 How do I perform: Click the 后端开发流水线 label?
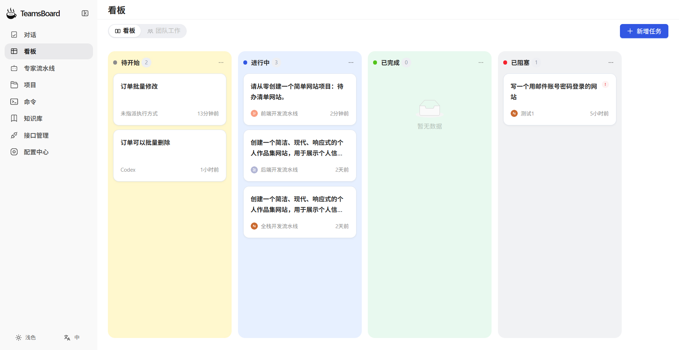point(279,170)
